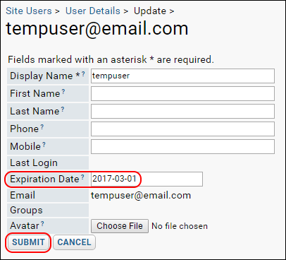Open help icon beside Mobile
Viewport: 286px width, 260px height.
pos(44,145)
